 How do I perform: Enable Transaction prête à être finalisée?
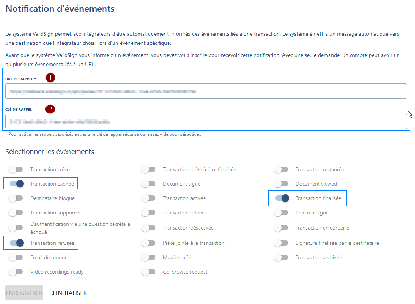tap(149, 169)
